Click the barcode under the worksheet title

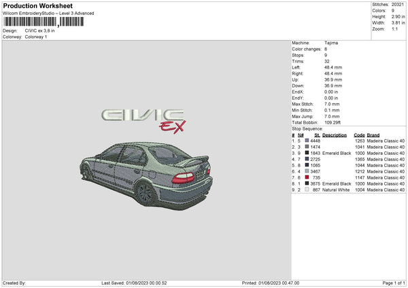point(44,22)
